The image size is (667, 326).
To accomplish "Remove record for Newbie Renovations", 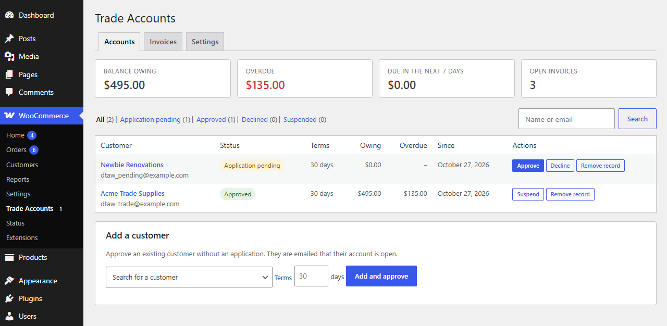I will pos(600,166).
